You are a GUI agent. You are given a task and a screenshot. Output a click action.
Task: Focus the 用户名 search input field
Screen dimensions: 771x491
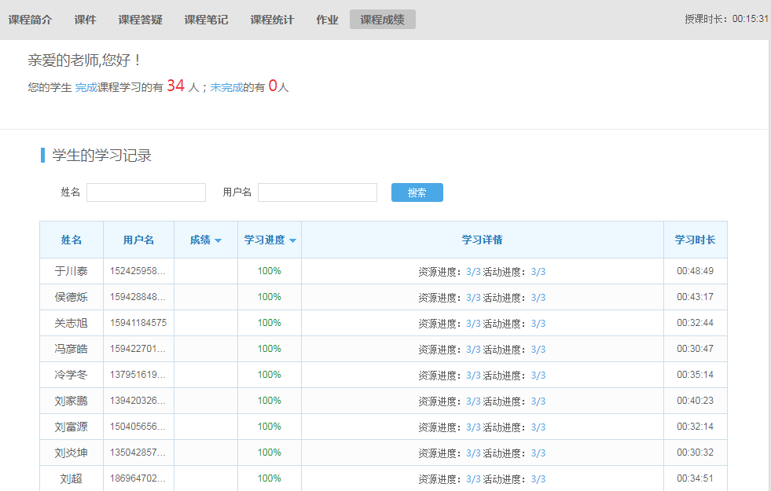click(x=318, y=192)
